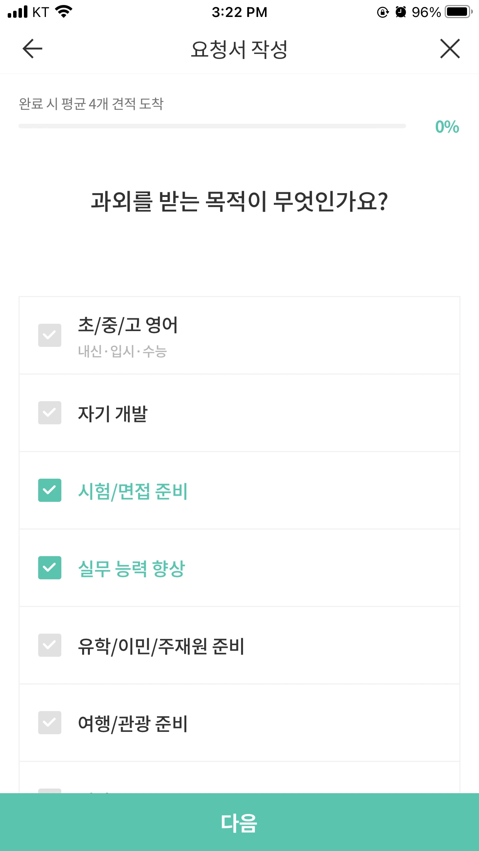Select the 실무 능력 향상 label text
479x851 pixels.
[132, 568]
